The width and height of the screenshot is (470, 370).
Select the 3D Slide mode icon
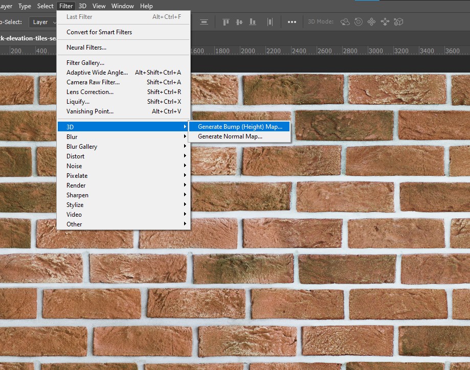pyautogui.click(x=385, y=22)
